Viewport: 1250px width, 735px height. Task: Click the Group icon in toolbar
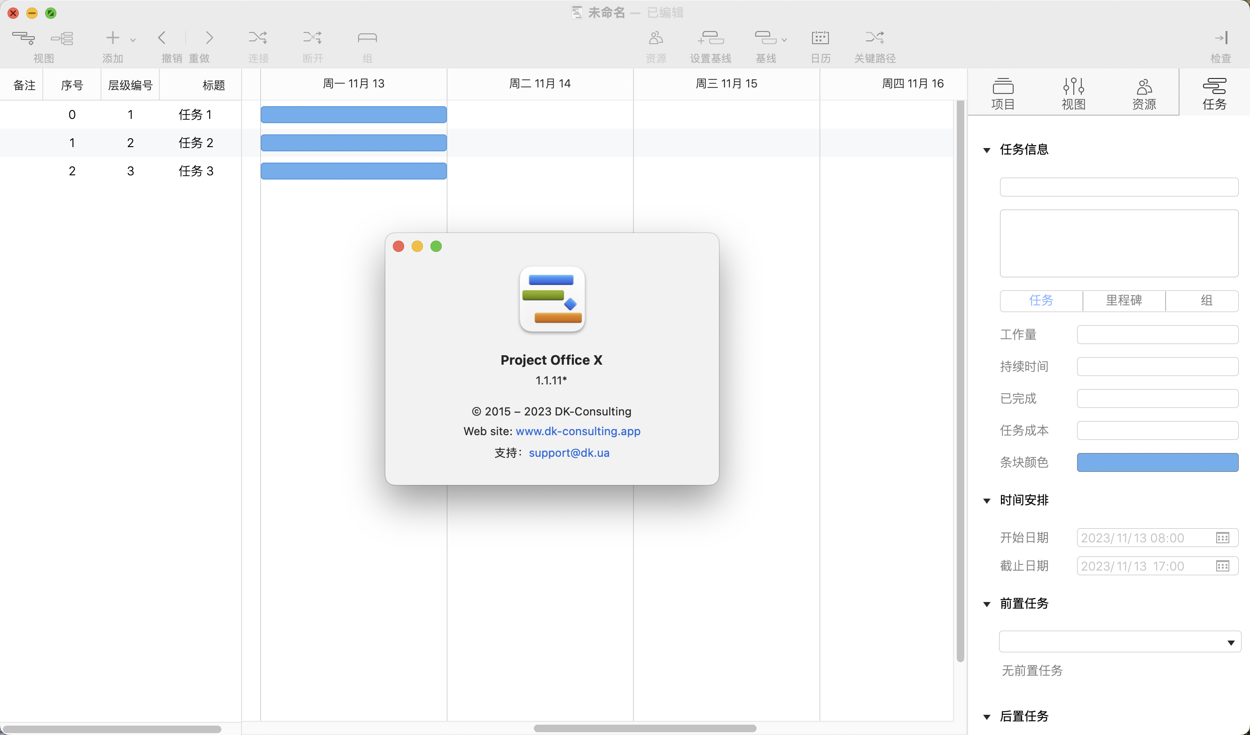(367, 38)
